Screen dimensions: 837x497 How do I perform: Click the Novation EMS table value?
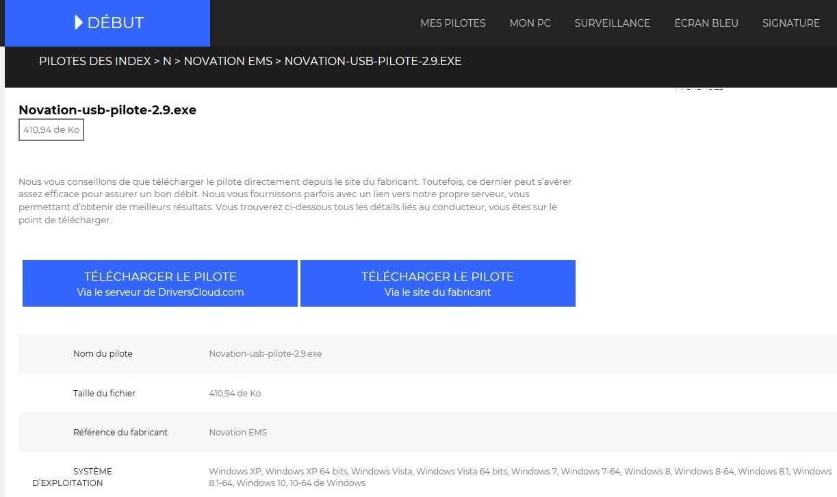(238, 432)
